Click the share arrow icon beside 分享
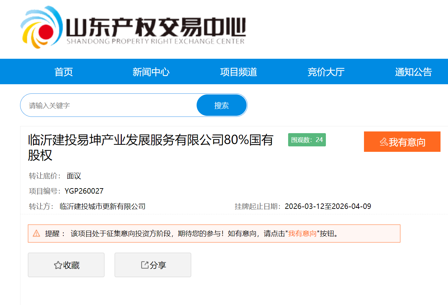Screen dimensions: 448x305 pyautogui.click(x=145, y=265)
